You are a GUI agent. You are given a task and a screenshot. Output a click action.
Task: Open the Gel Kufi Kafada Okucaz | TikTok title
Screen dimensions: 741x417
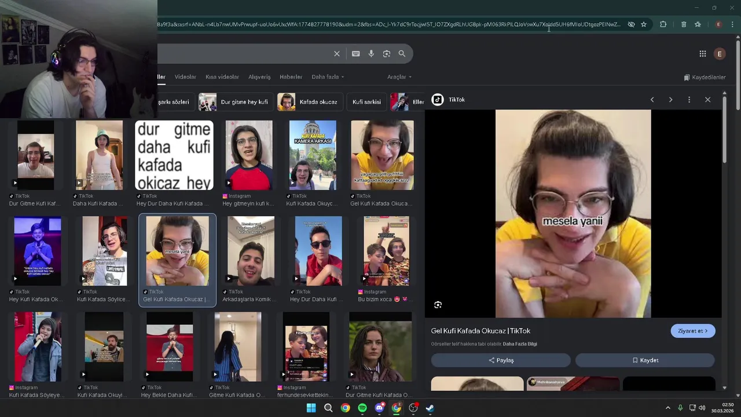[480, 331]
